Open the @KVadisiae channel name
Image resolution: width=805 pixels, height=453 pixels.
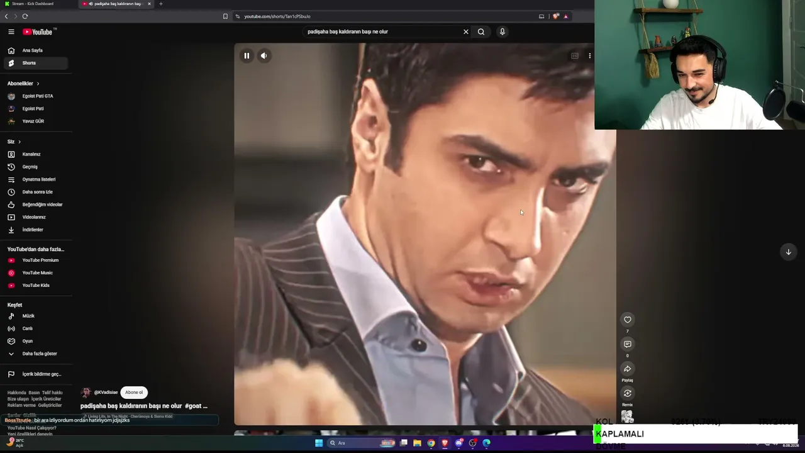click(106, 393)
